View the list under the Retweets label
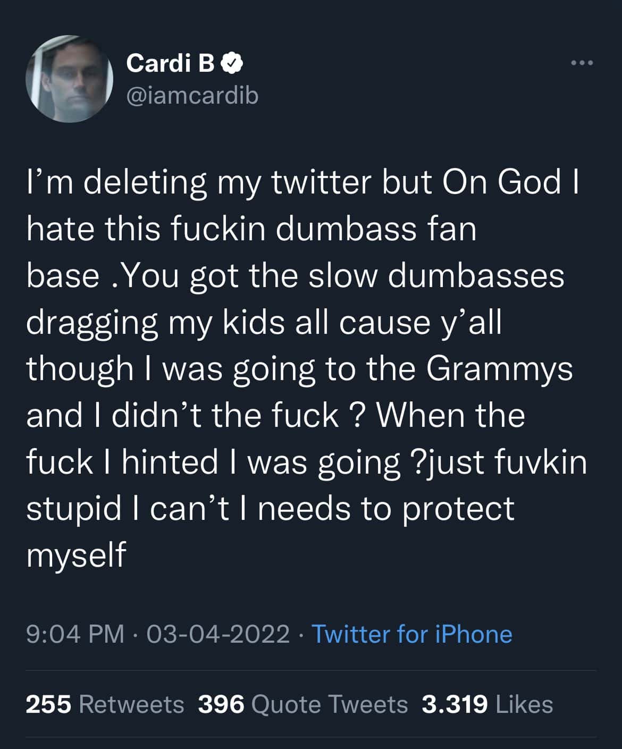 131,705
